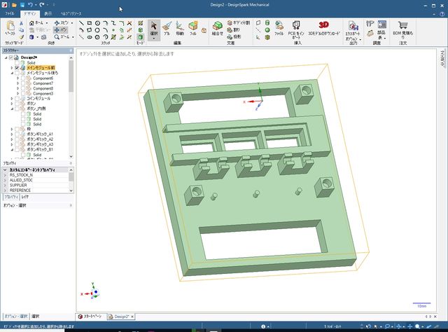Toggle visibility checkbox for メインモジュール前
Image resolution: width=448 pixels, height=332 pixels.
(17, 68)
